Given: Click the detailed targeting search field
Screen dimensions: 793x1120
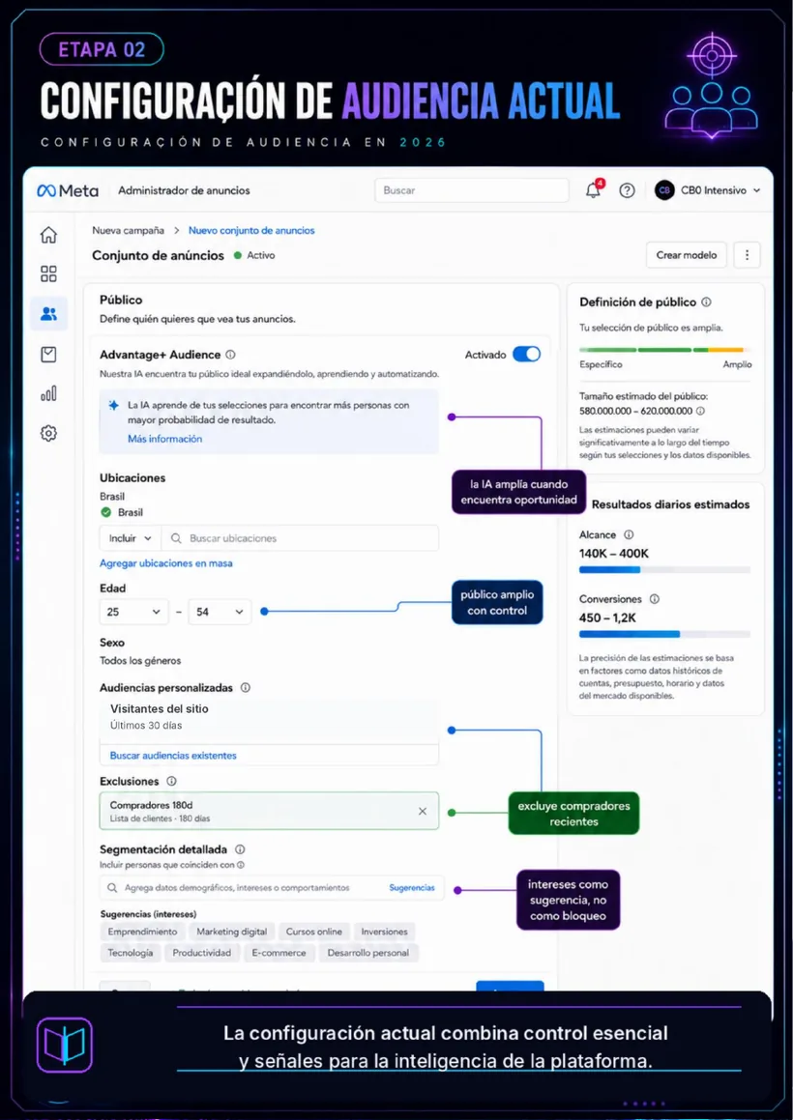Looking at the screenshot, I should coord(272,888).
